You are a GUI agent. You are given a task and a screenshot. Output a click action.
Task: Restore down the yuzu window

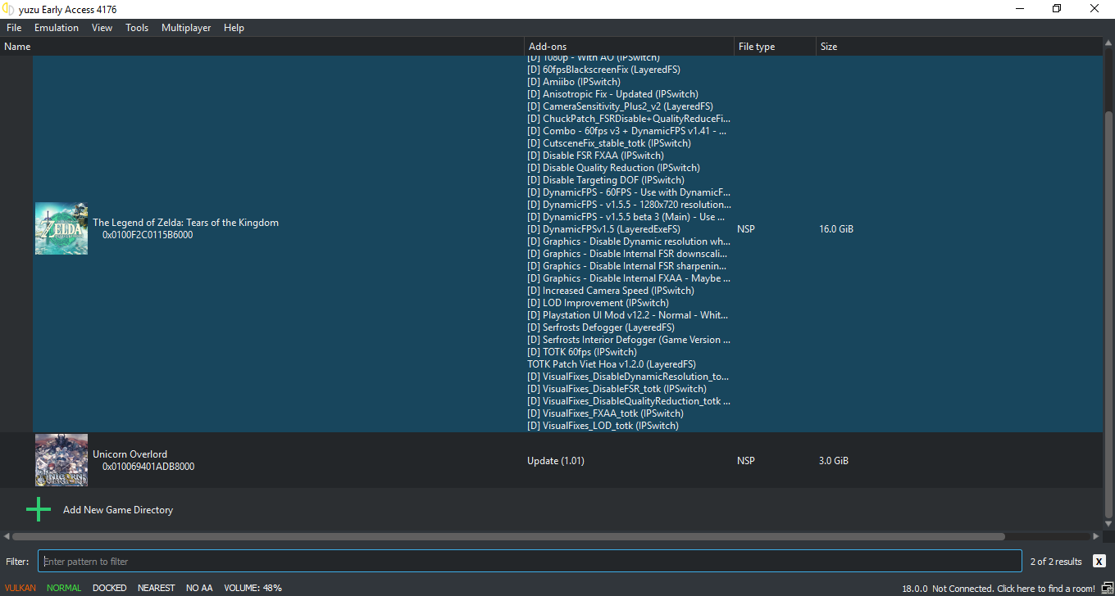[x=1057, y=9]
